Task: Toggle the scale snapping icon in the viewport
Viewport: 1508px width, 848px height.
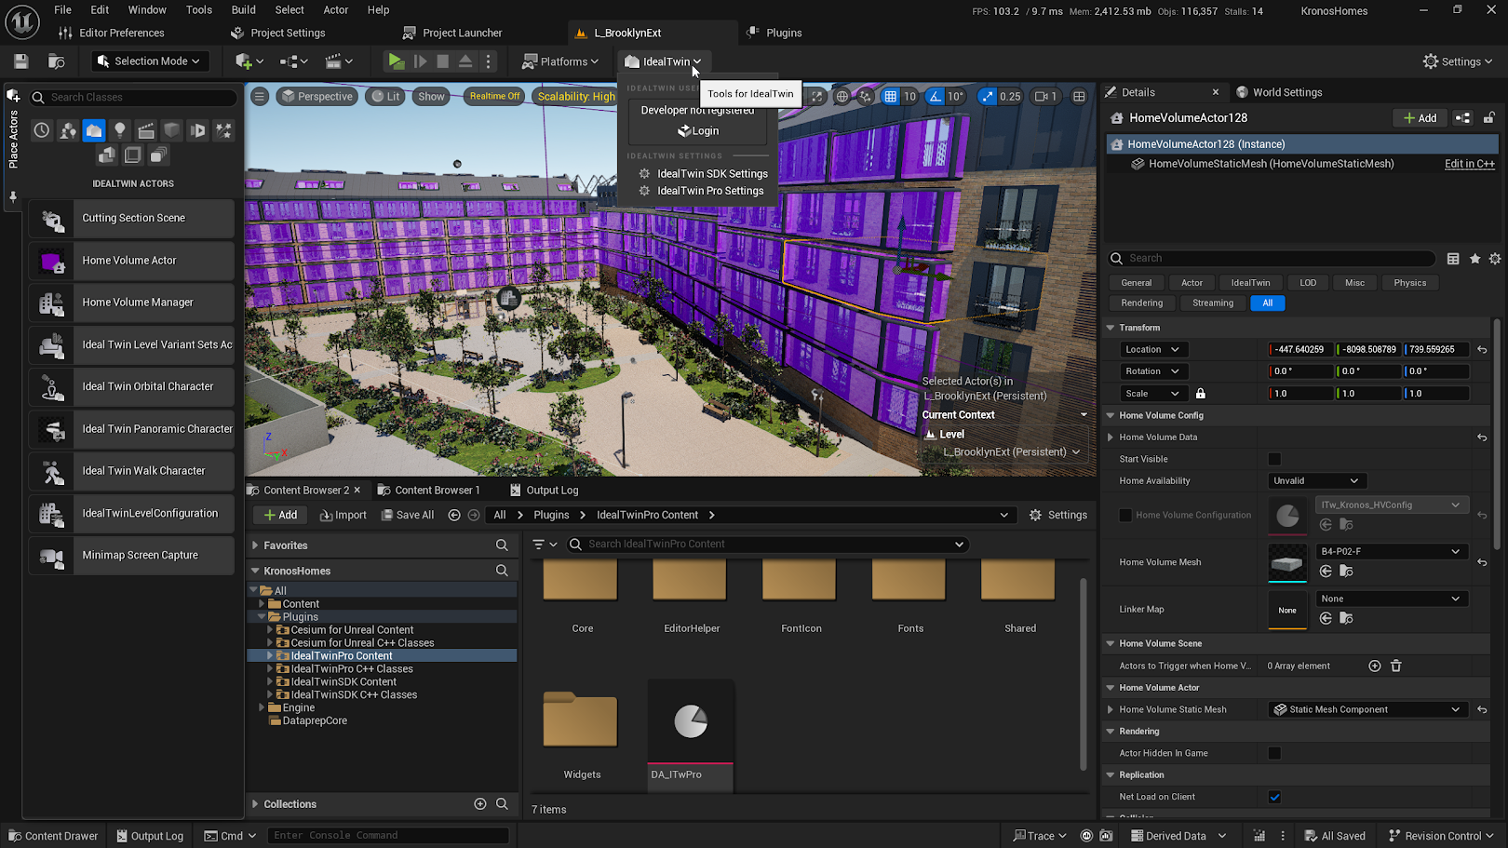Action: click(x=987, y=96)
